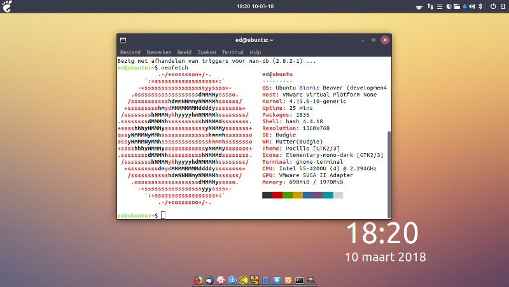Open the Bluetooth tray indicator
The width and height of the screenshot is (509, 287).
point(480,6)
